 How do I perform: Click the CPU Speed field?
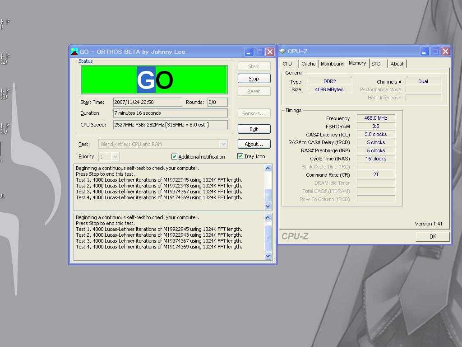click(170, 125)
